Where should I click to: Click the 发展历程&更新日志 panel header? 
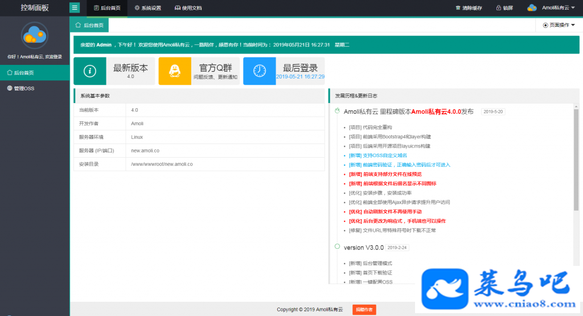(x=454, y=96)
